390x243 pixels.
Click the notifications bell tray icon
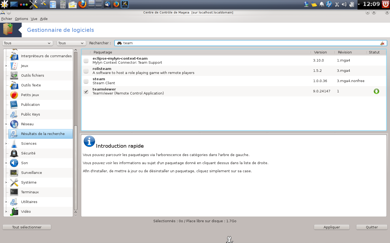click(322, 4)
